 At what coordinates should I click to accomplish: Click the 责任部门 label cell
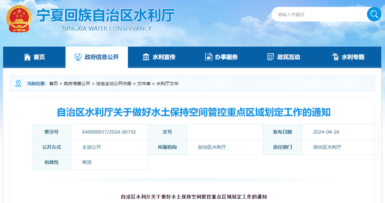(x=282, y=147)
